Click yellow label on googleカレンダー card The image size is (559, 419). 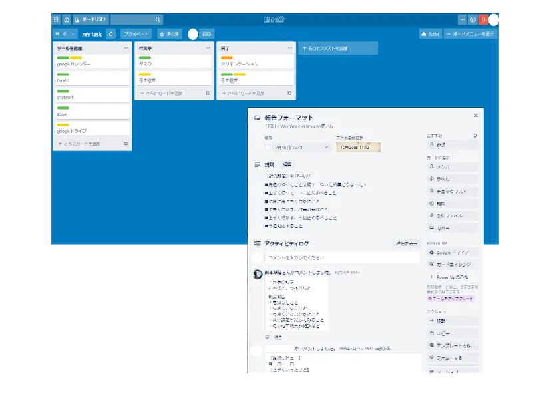click(76, 57)
